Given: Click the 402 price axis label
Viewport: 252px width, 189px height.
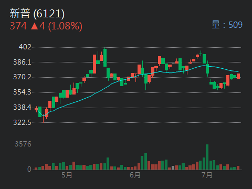Looking at the screenshot, I should pos(25,47).
